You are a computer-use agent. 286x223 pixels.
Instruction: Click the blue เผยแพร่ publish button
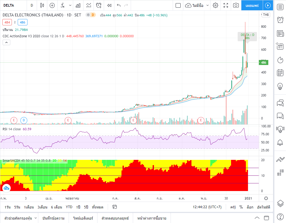252,5
